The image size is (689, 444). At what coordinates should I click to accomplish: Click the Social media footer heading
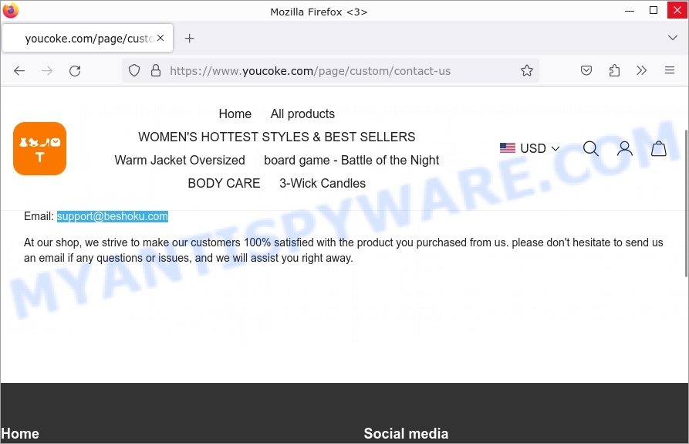click(406, 434)
